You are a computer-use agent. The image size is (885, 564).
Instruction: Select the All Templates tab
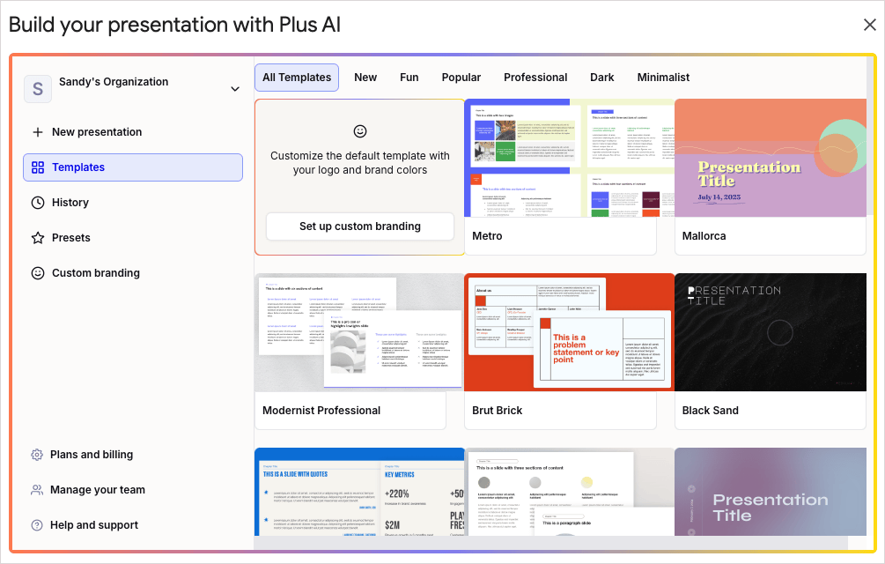[x=297, y=78]
